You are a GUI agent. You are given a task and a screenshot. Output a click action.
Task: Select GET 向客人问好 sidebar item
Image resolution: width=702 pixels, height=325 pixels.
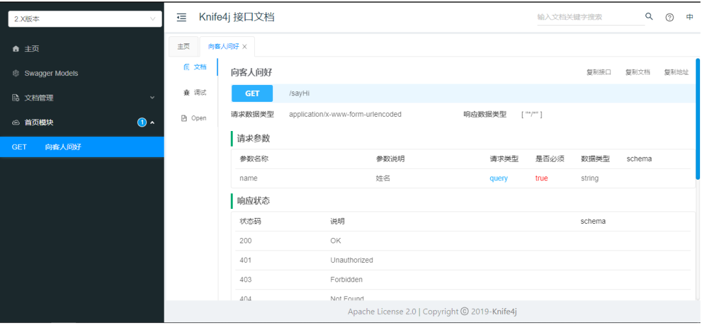82,147
